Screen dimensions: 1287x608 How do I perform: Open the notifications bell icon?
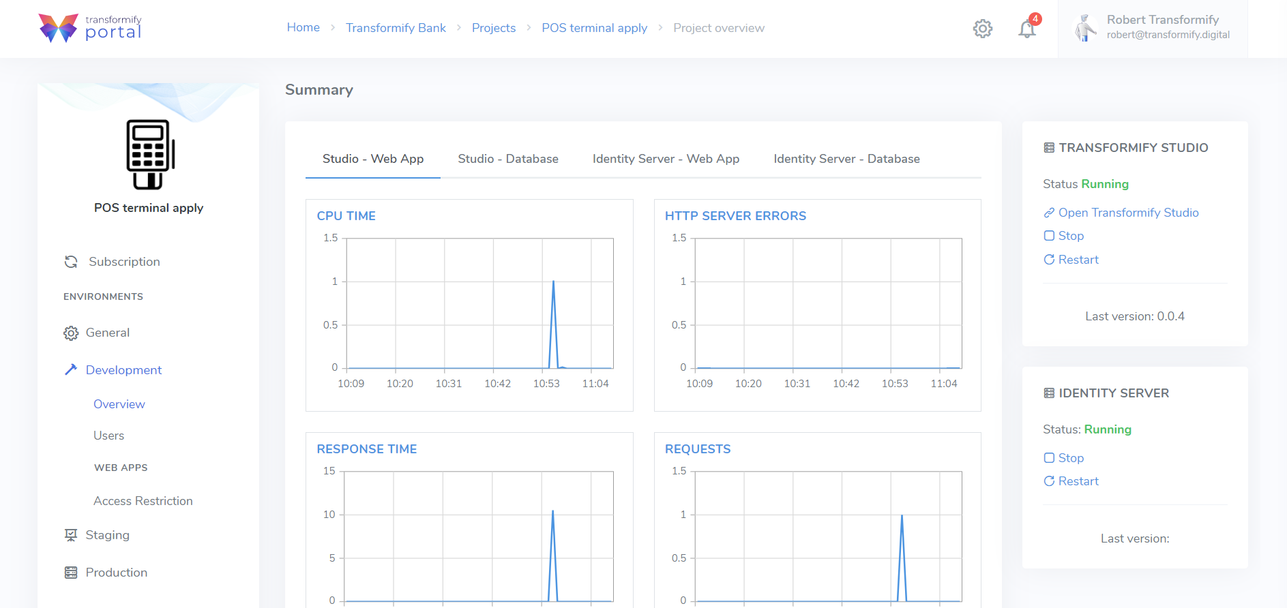(x=1027, y=29)
